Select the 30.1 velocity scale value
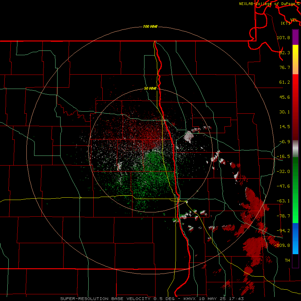The width and height of the screenshot is (301, 301). coord(285,112)
